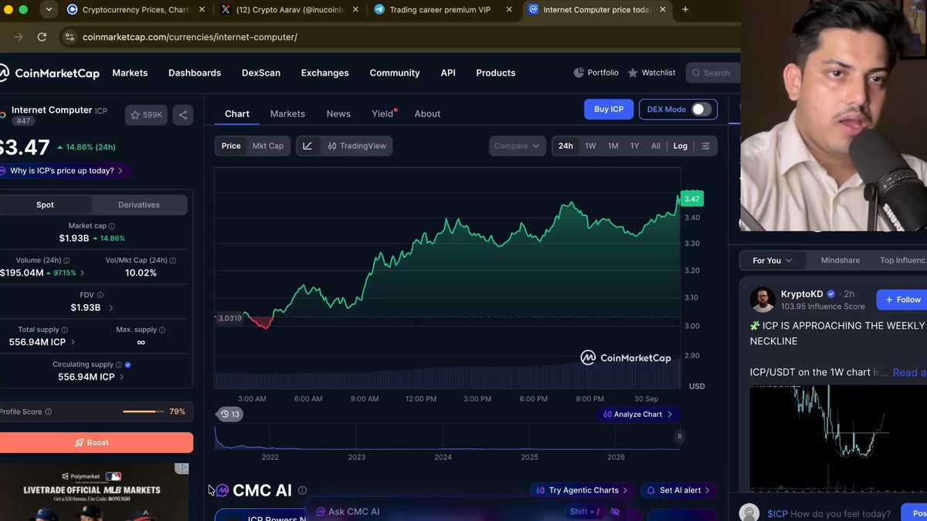Open the Compare dropdown

518,146
